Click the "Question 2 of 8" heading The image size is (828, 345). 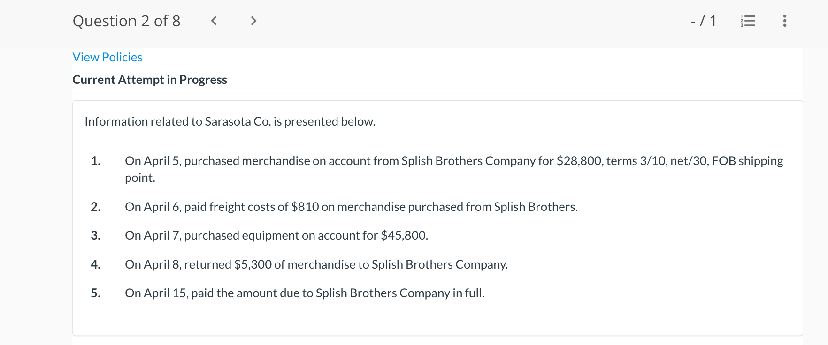(x=126, y=21)
